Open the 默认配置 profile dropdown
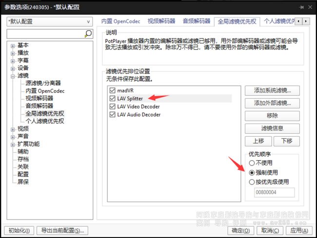 (x=49, y=22)
